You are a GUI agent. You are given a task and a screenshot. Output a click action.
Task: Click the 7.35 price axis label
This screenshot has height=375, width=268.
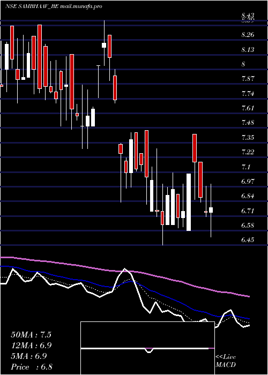coord(248,138)
